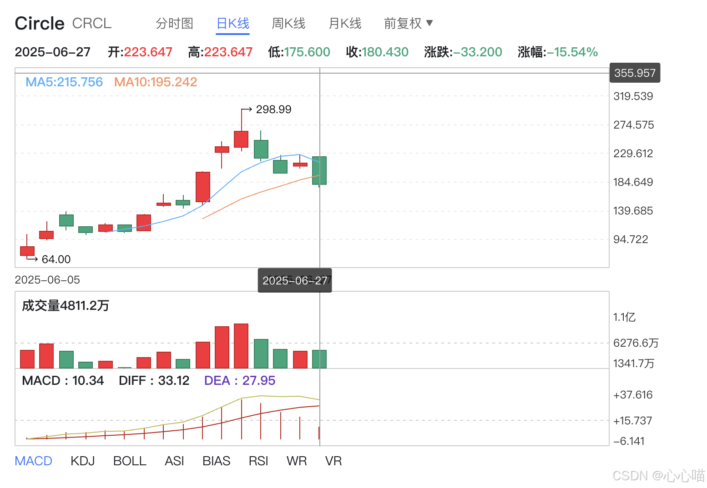This screenshot has width=707, height=488.
Task: Select the VR indicator
Action: coord(333,461)
